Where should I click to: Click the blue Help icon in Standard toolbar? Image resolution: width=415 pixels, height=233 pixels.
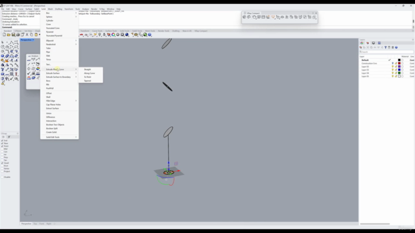150,34
